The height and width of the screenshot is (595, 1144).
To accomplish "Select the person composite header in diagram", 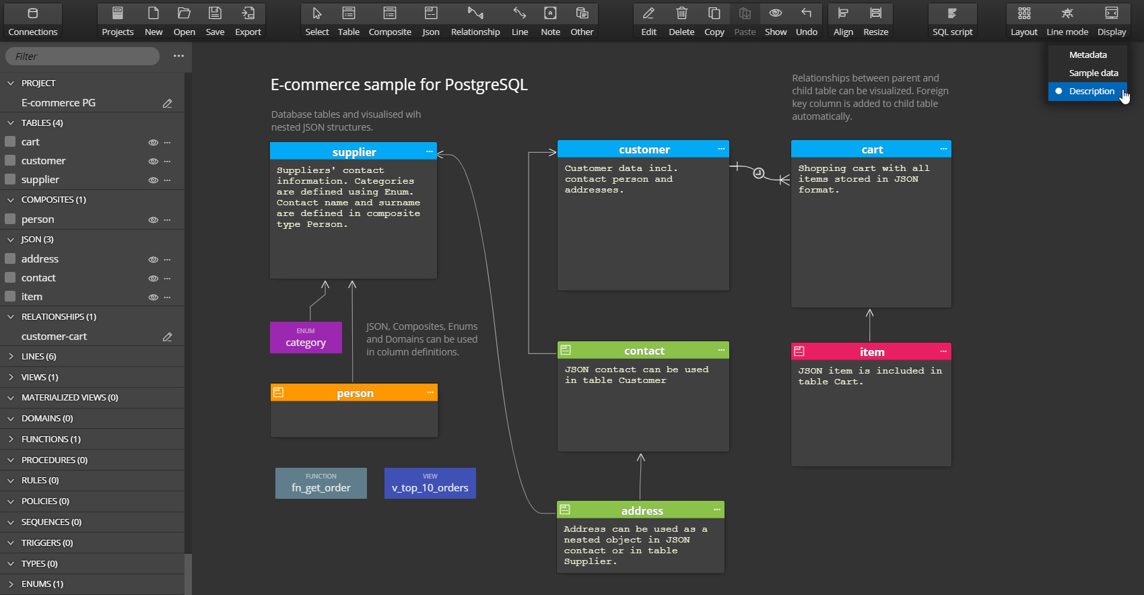I will [354, 393].
